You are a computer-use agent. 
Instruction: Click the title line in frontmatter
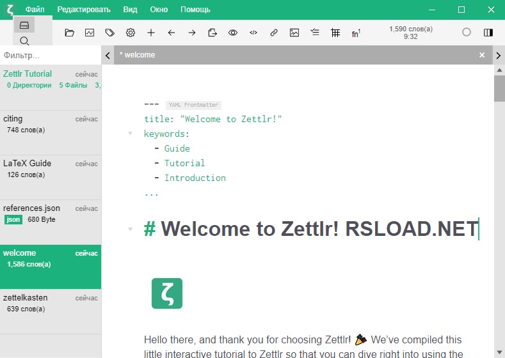[213, 119]
